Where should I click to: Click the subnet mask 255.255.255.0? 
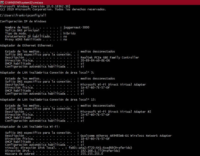pyautogui.click(x=92, y=154)
